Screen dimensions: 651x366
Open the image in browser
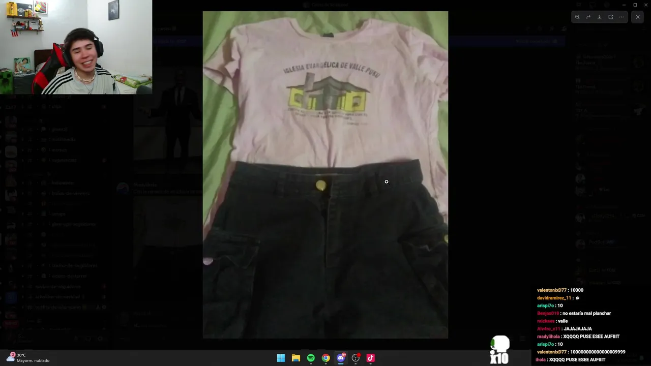611,17
